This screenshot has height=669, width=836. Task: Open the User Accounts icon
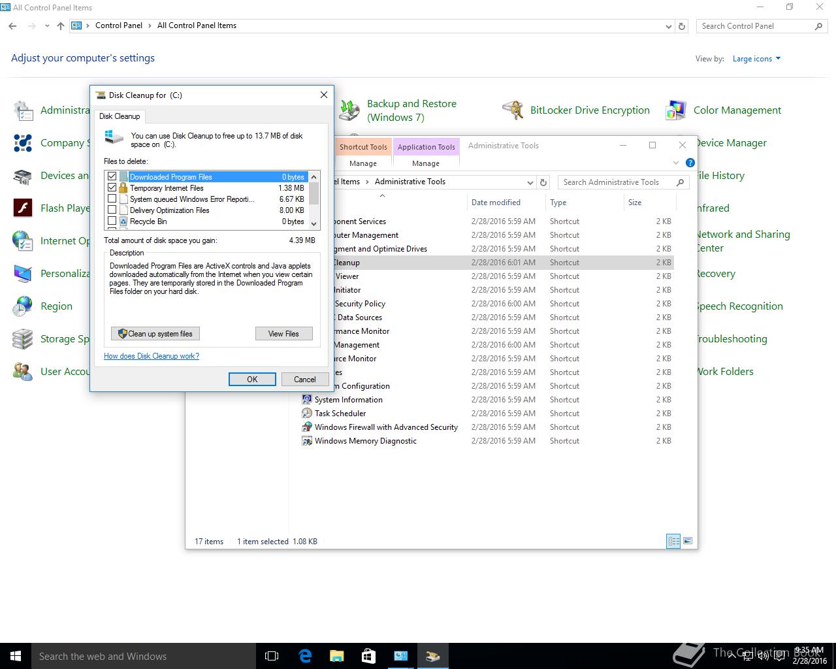coord(24,372)
